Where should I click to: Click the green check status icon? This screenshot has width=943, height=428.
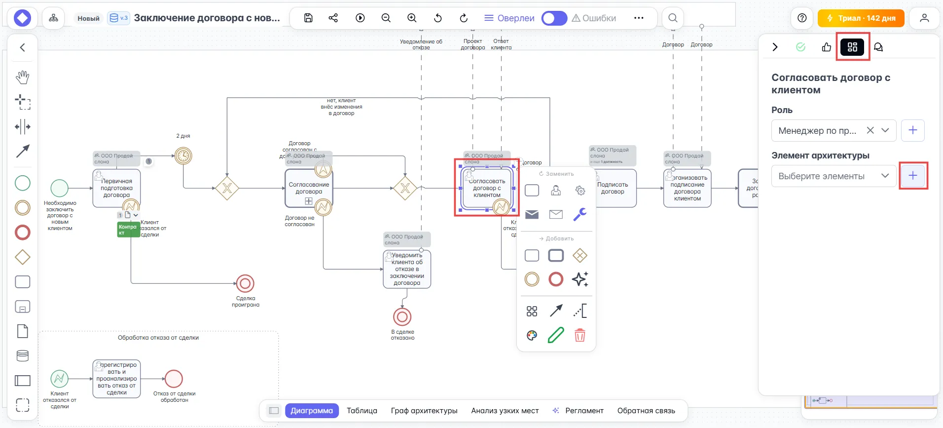coord(801,47)
